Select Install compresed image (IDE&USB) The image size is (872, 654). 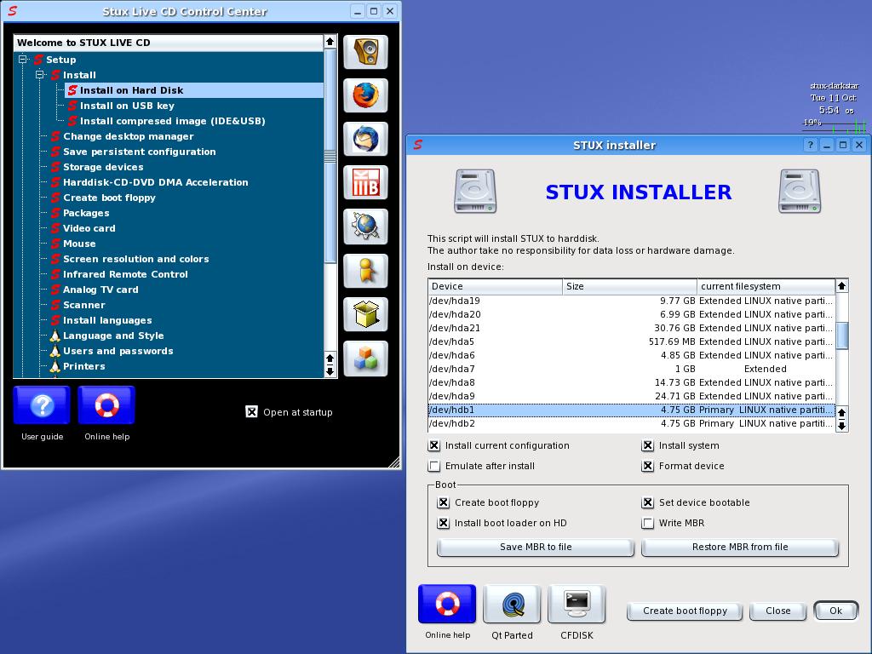(x=172, y=121)
